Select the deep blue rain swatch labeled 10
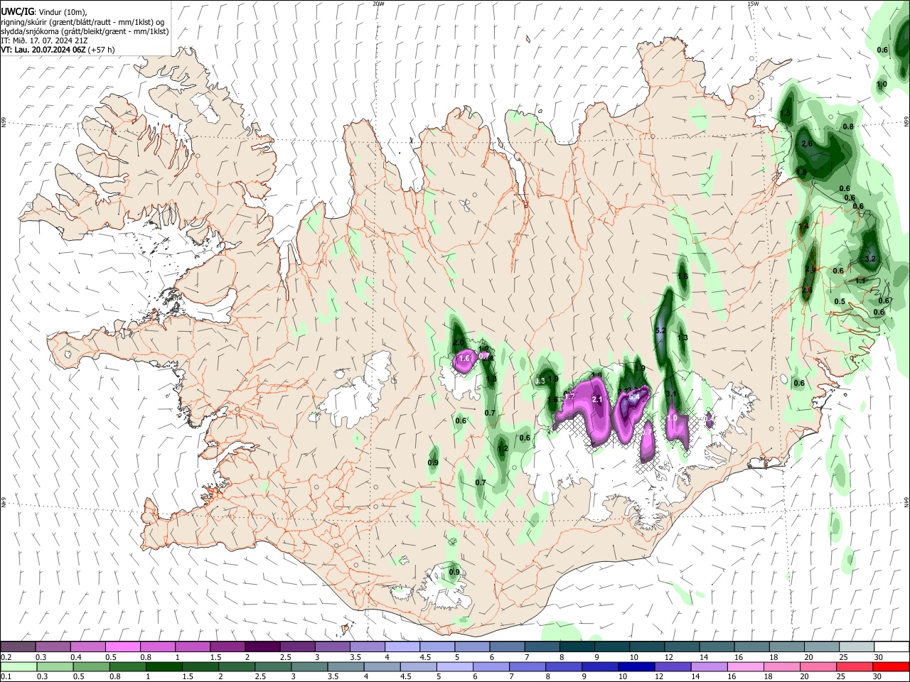This screenshot has height=682, width=910. [x=636, y=666]
